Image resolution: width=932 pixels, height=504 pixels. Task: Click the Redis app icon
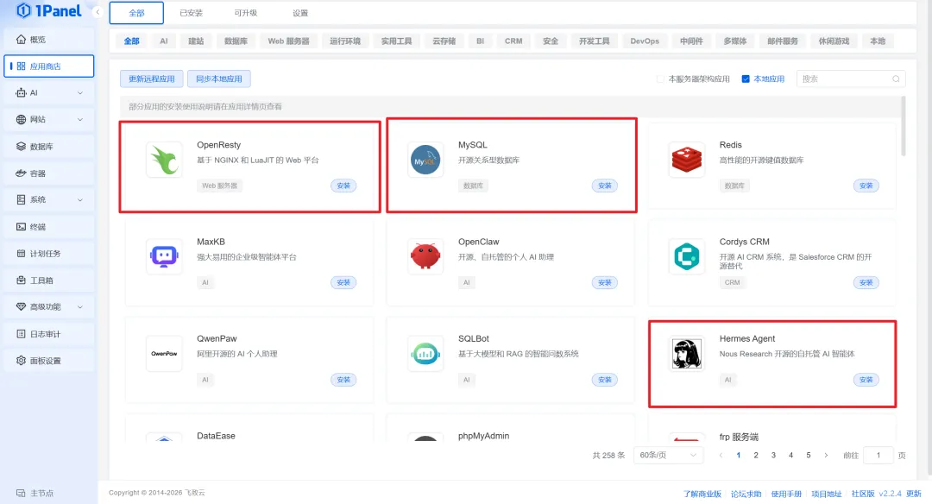tap(687, 160)
